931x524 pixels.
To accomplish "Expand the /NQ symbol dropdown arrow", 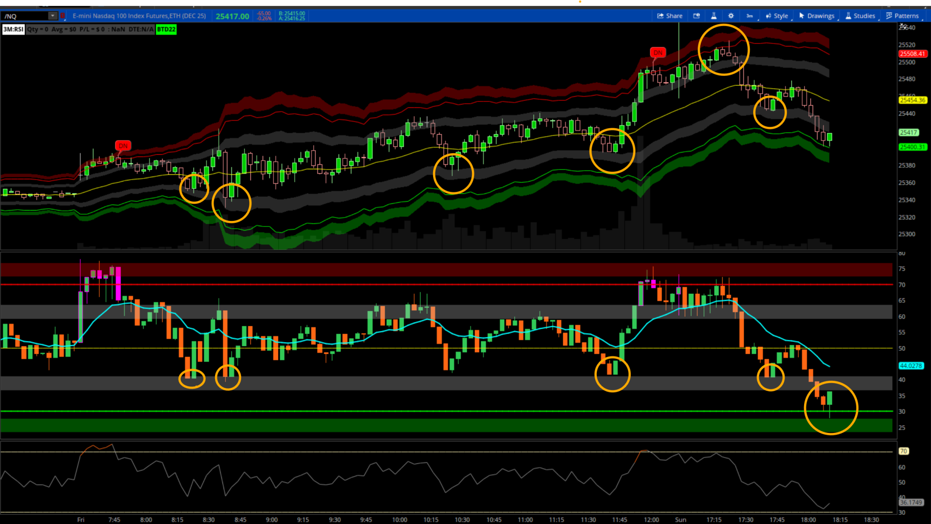I will coord(52,16).
